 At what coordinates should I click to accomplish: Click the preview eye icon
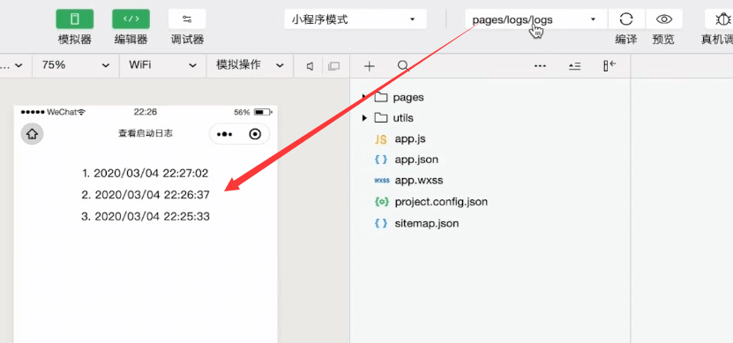pyautogui.click(x=664, y=19)
